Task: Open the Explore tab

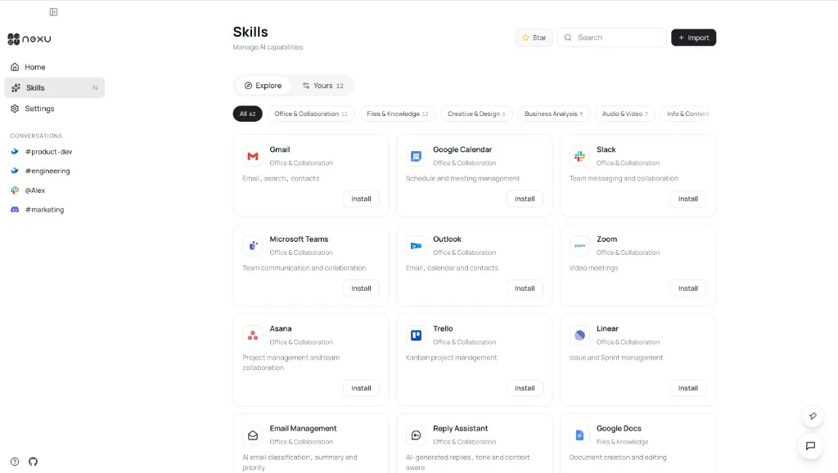Action: click(x=263, y=85)
